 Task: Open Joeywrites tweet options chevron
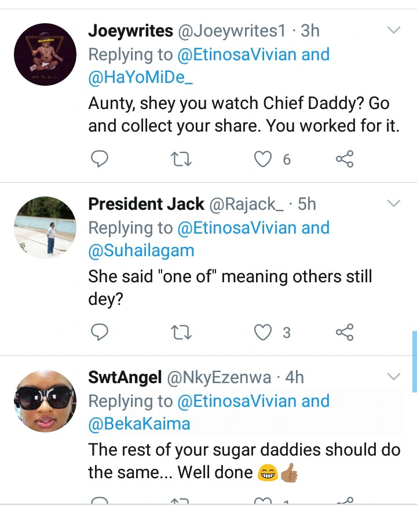click(x=393, y=30)
